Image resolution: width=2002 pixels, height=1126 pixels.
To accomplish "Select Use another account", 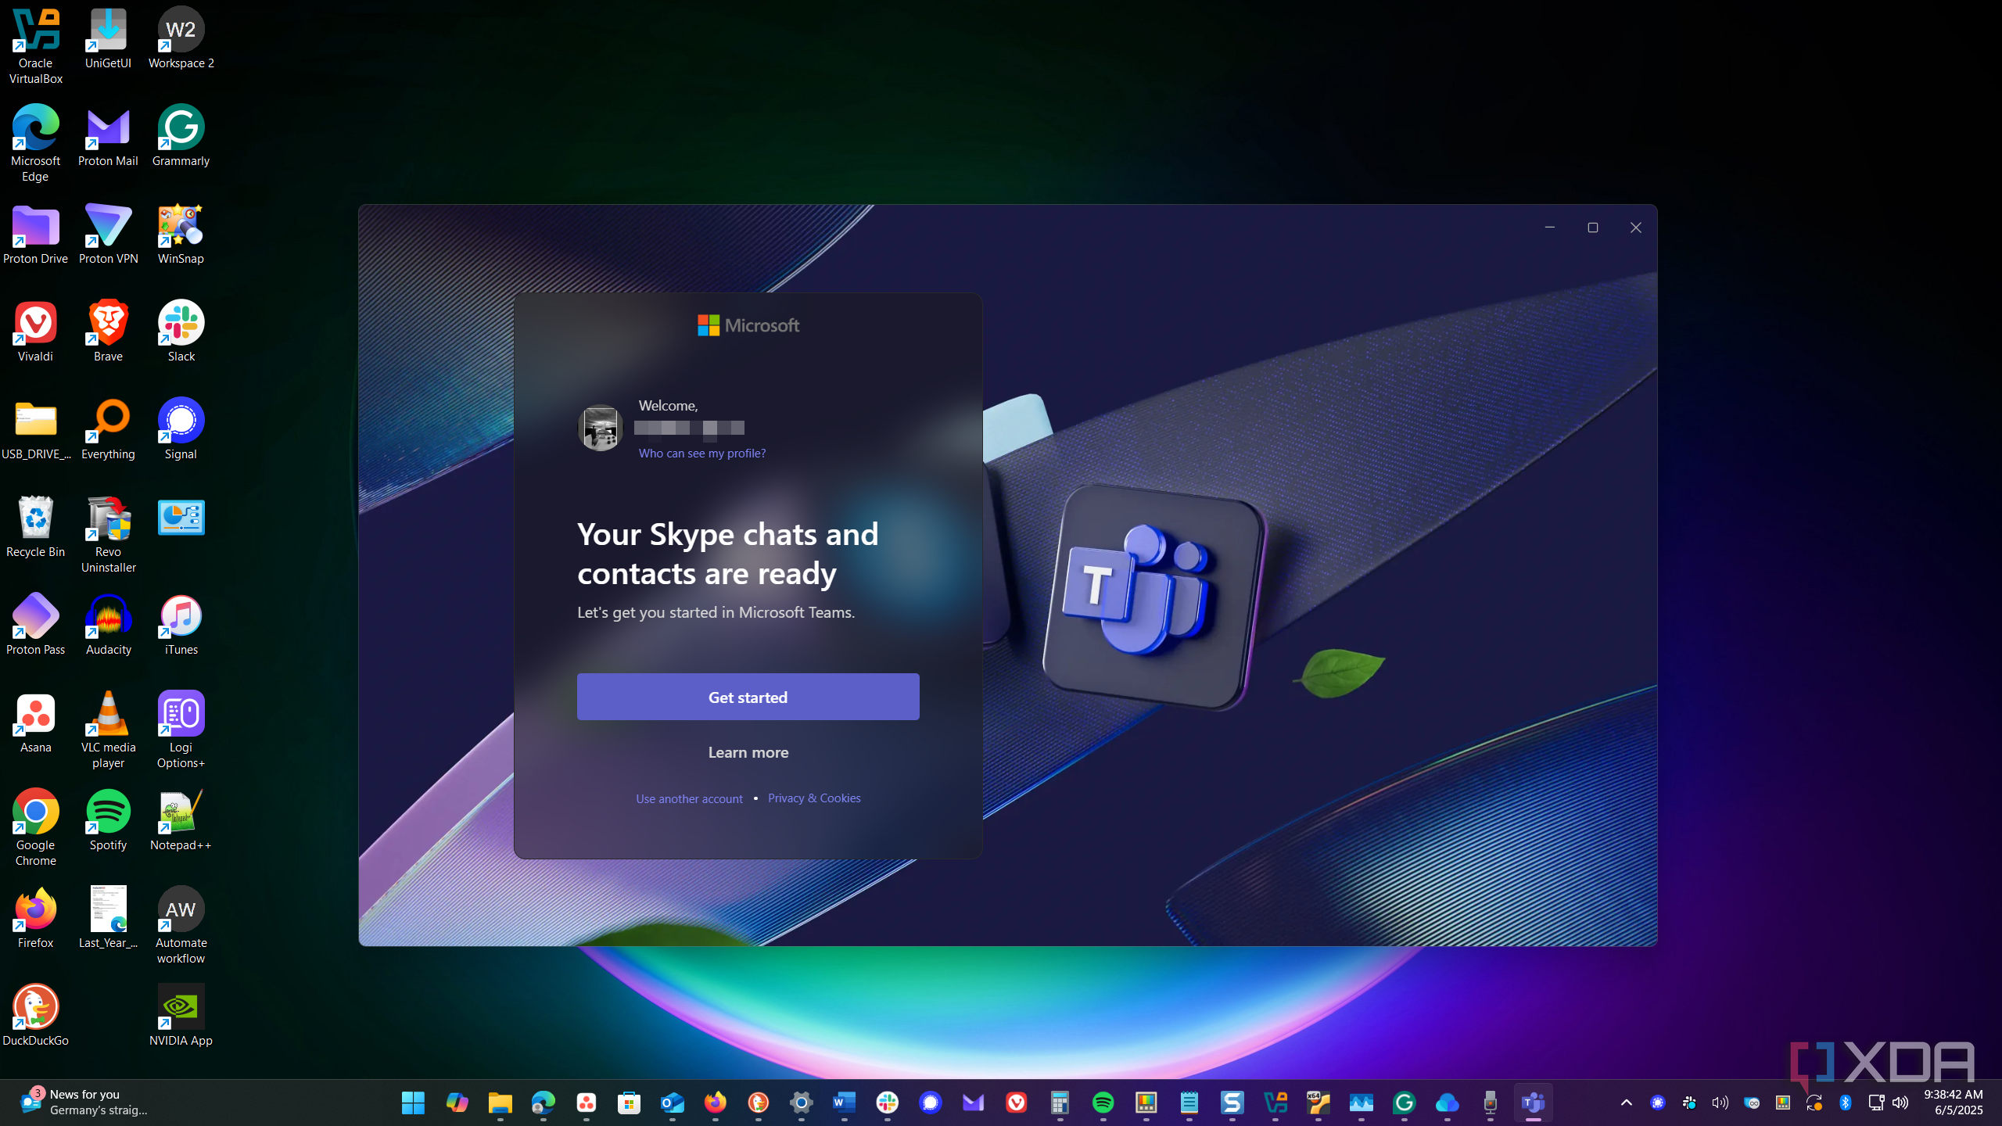I will (x=688, y=798).
